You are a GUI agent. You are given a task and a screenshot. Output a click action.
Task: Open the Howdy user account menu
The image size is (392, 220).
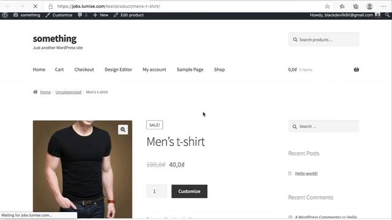pos(345,15)
